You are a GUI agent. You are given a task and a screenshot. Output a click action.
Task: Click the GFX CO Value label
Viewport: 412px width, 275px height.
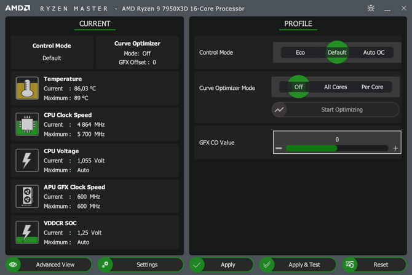coord(217,143)
